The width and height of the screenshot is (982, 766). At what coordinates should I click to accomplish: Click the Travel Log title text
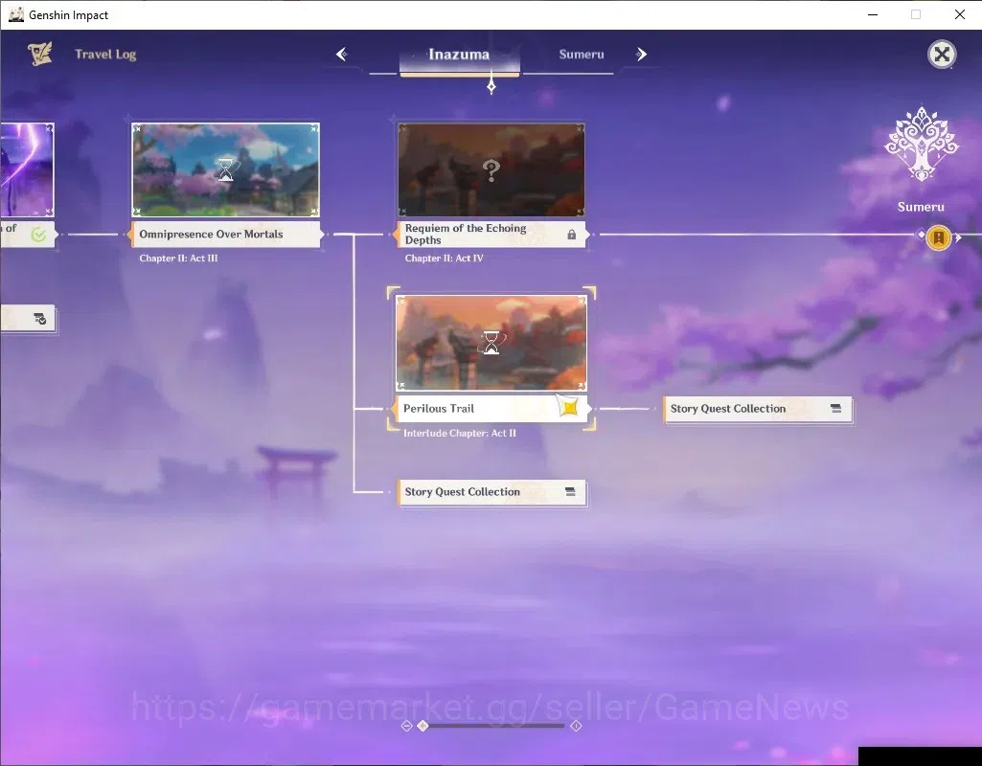105,55
